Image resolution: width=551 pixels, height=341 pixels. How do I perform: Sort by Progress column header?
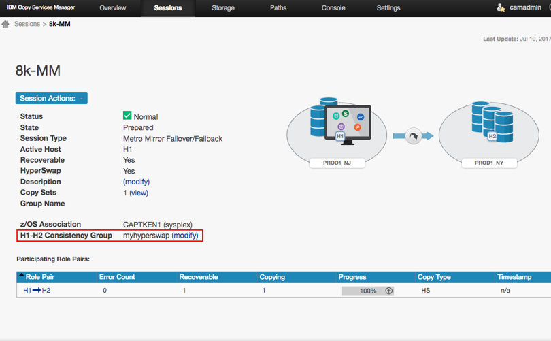click(352, 277)
